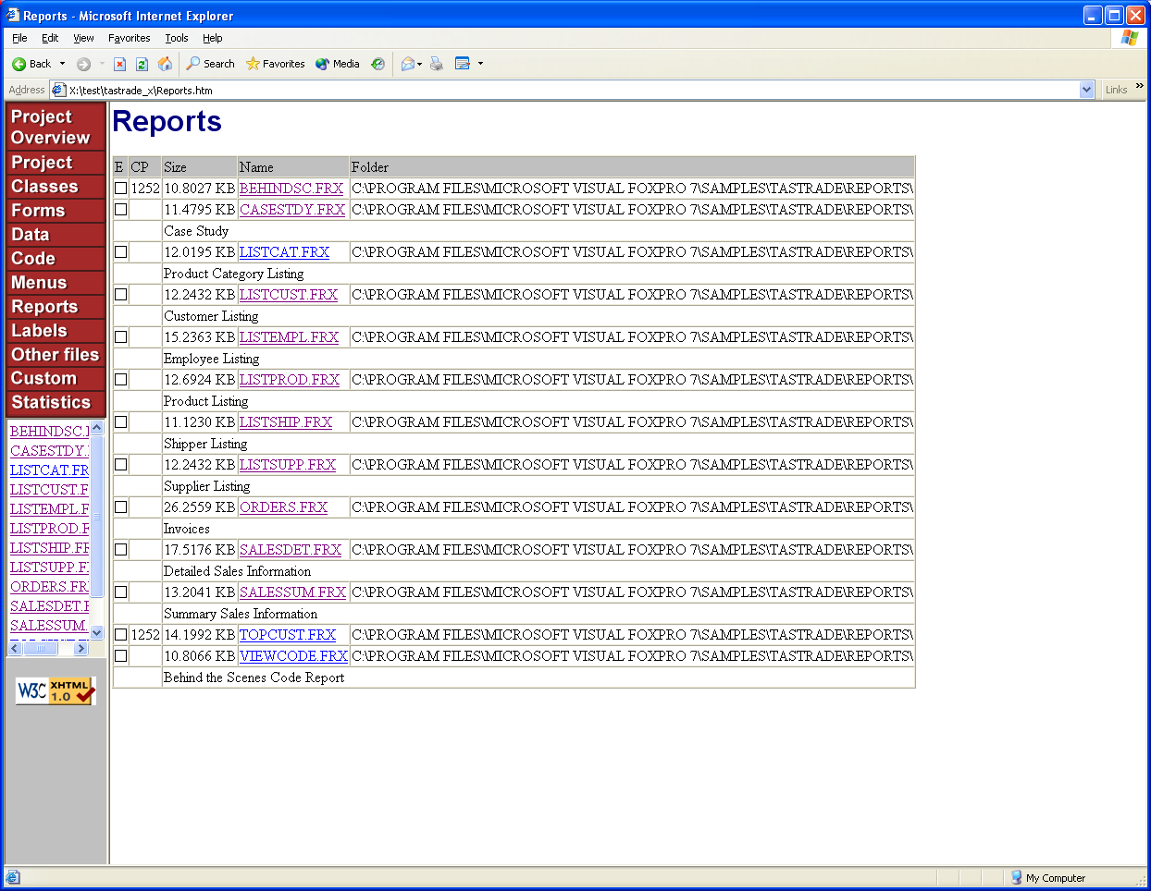Open the LISTCAT.FRX link in table
The image size is (1151, 891).
(x=284, y=252)
